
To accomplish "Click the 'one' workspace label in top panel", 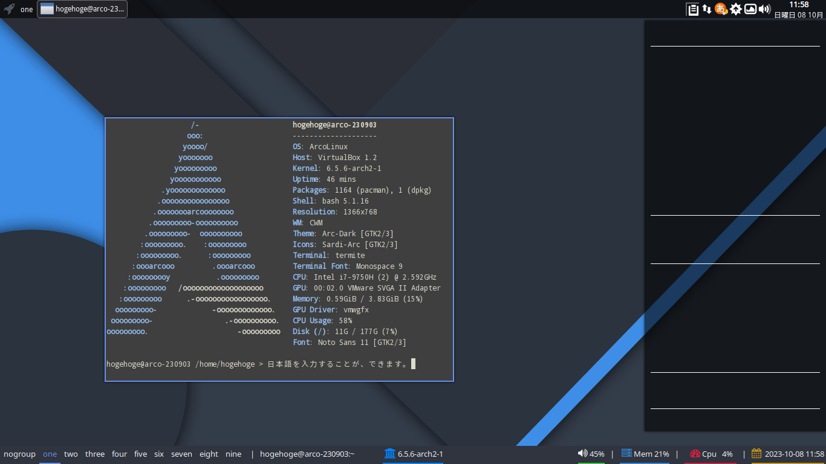I will (x=27, y=9).
